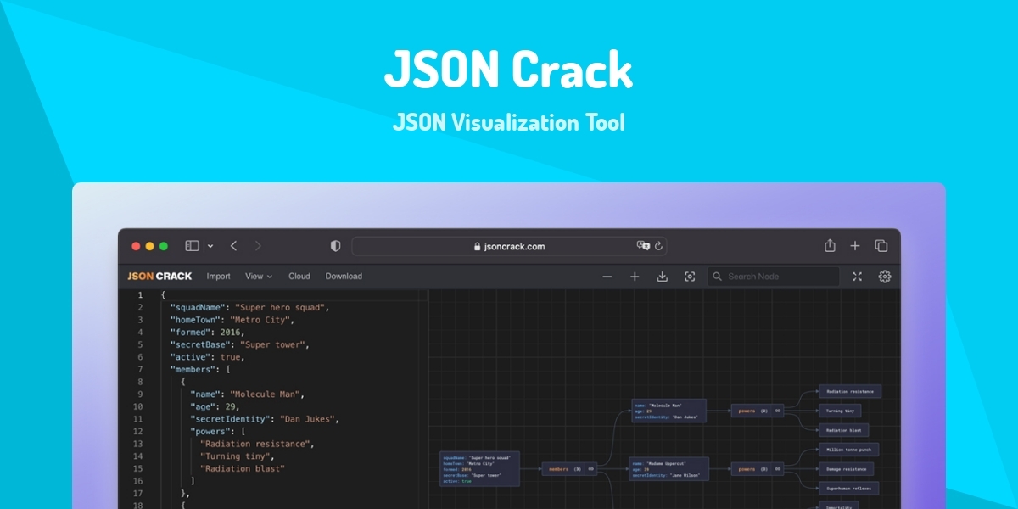Click the Million tonne punch graph node

(848, 450)
